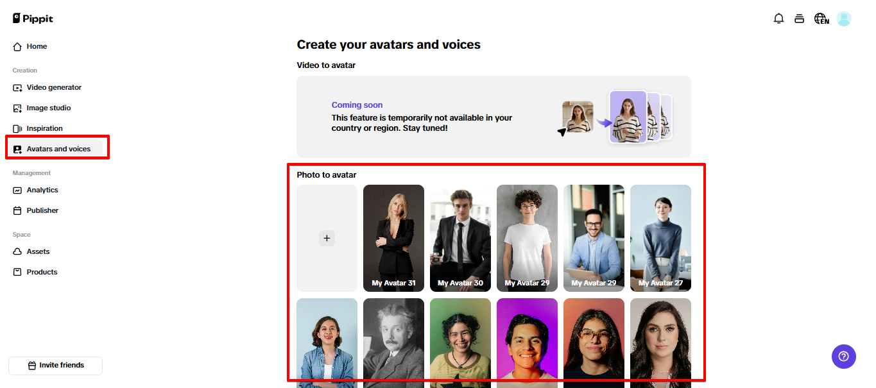This screenshot has width=876, height=388.
Task: Check the subscription plan icon
Action: coord(799,19)
